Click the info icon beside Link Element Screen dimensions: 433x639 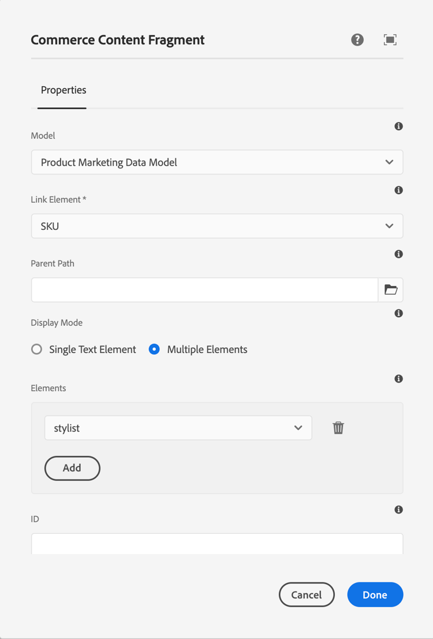[398, 190]
